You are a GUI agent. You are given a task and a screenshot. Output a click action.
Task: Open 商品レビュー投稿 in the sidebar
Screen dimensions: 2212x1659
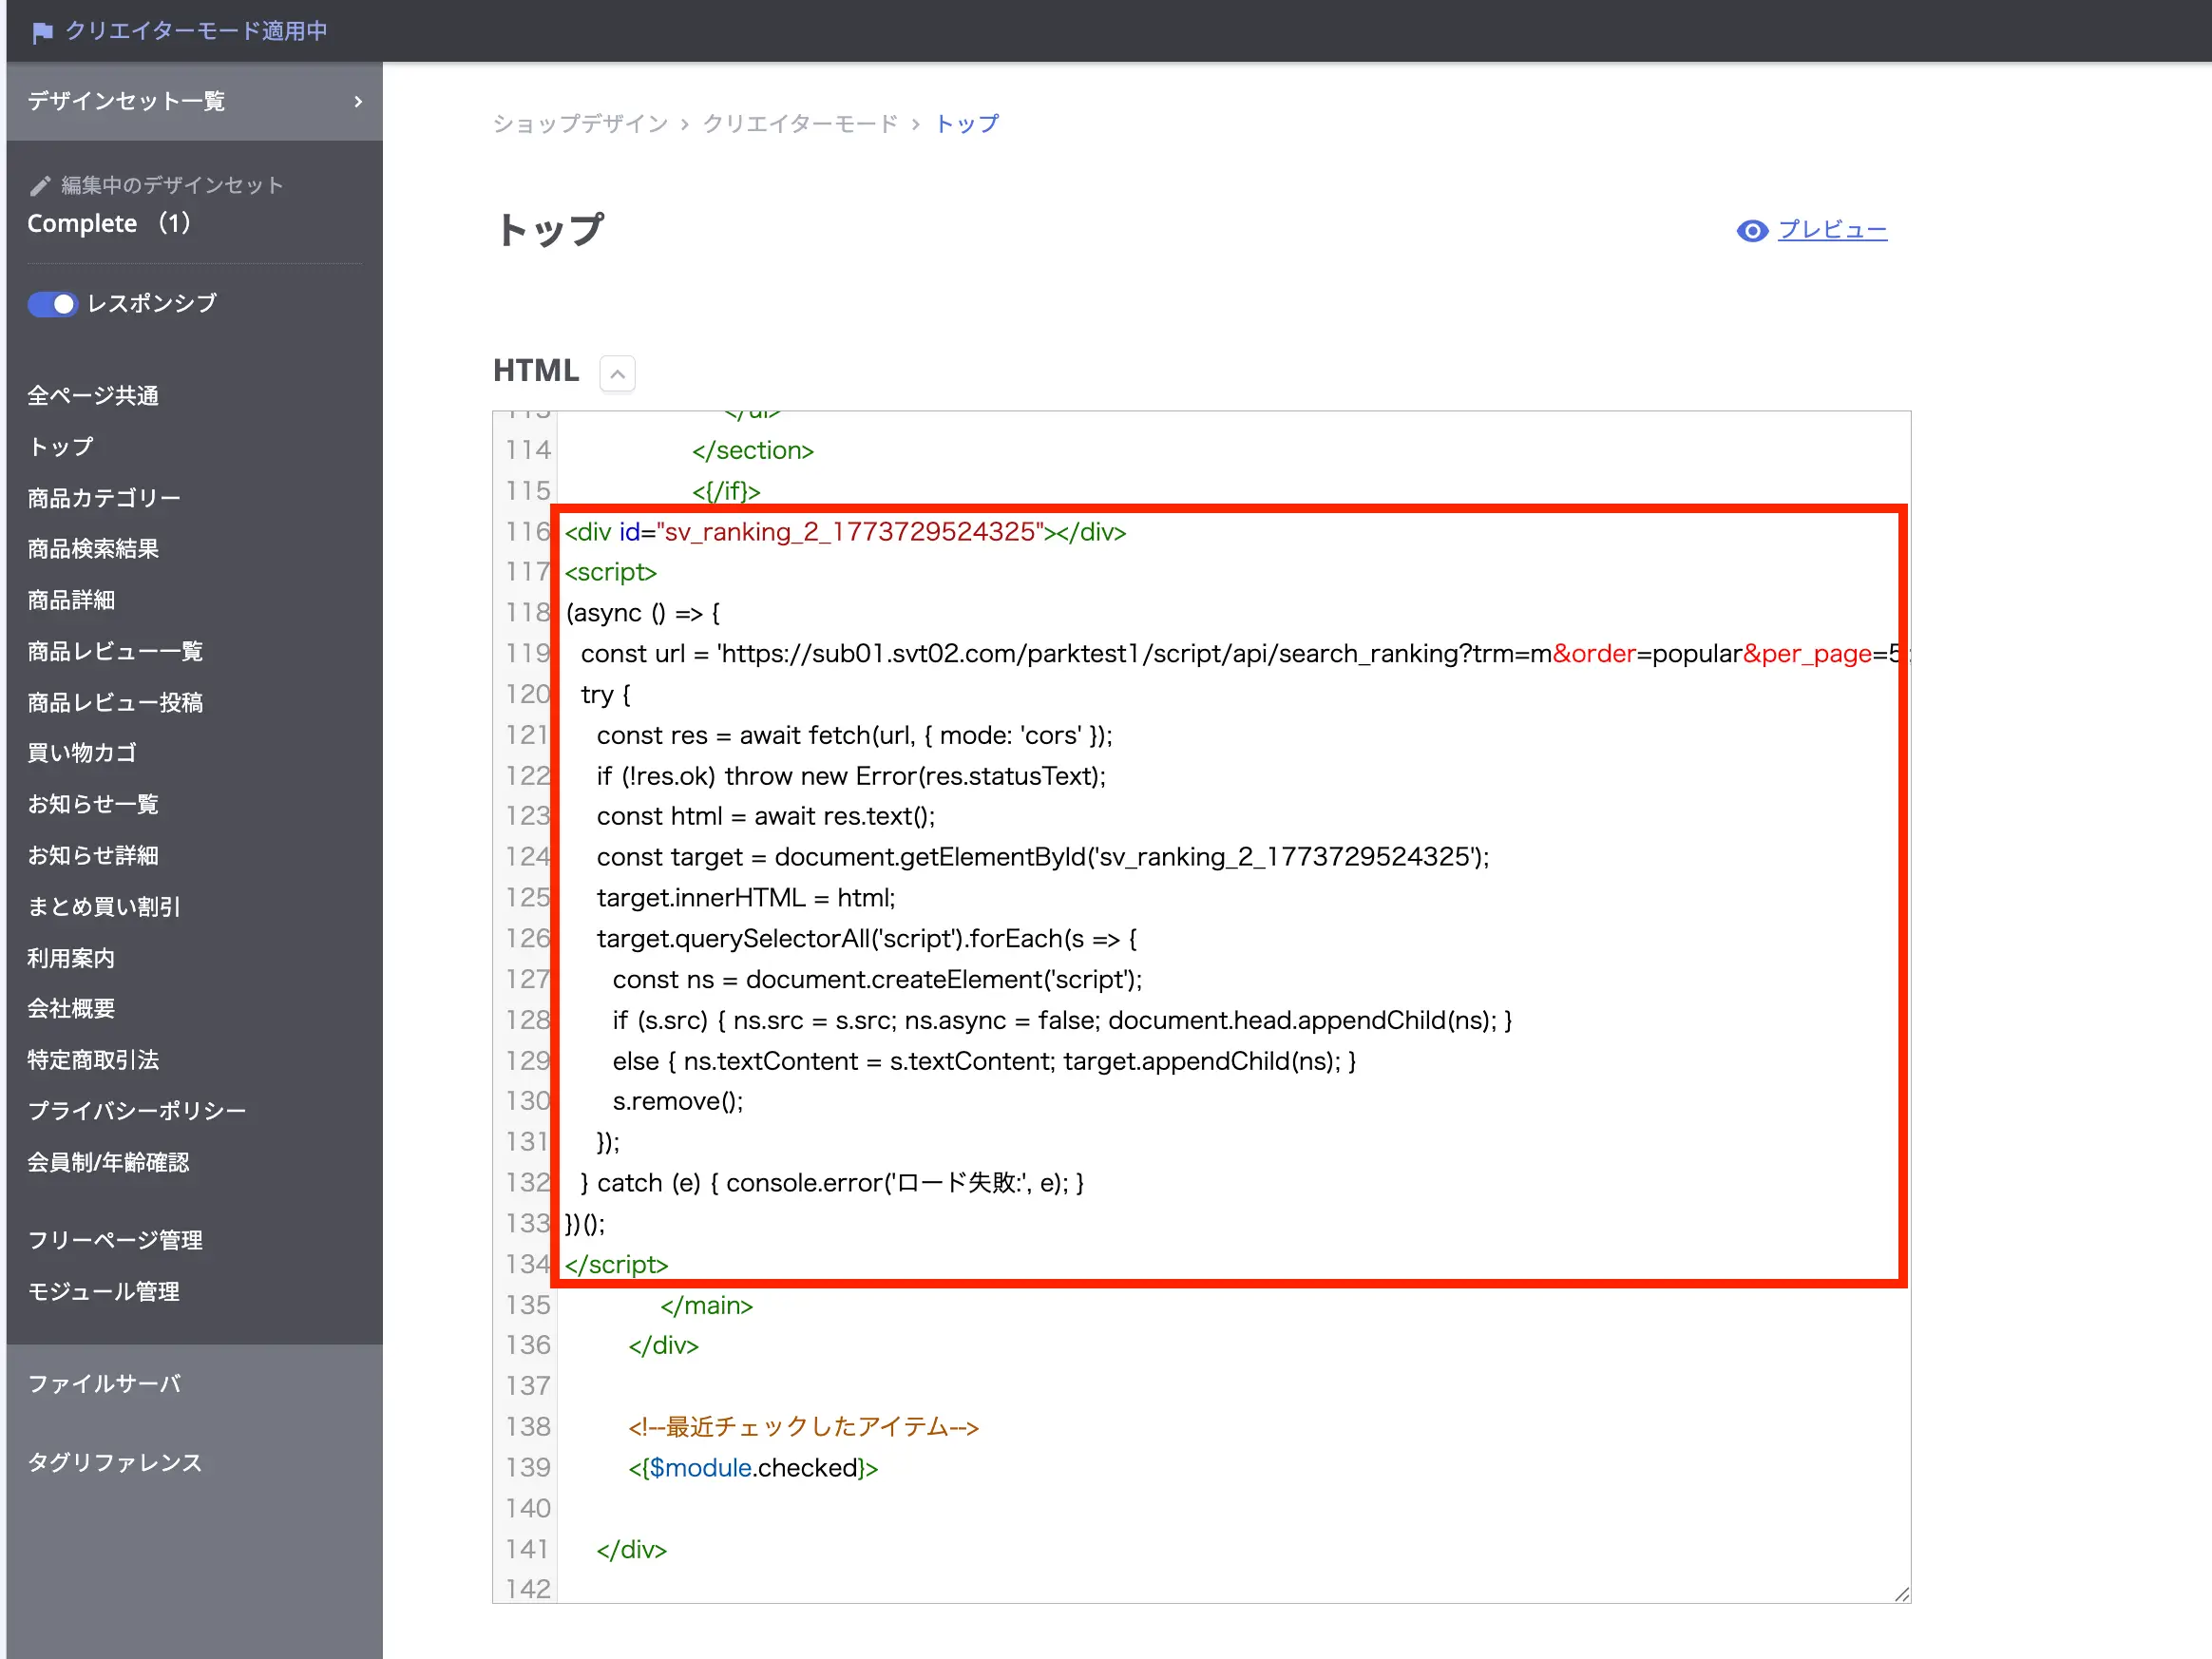click(115, 703)
